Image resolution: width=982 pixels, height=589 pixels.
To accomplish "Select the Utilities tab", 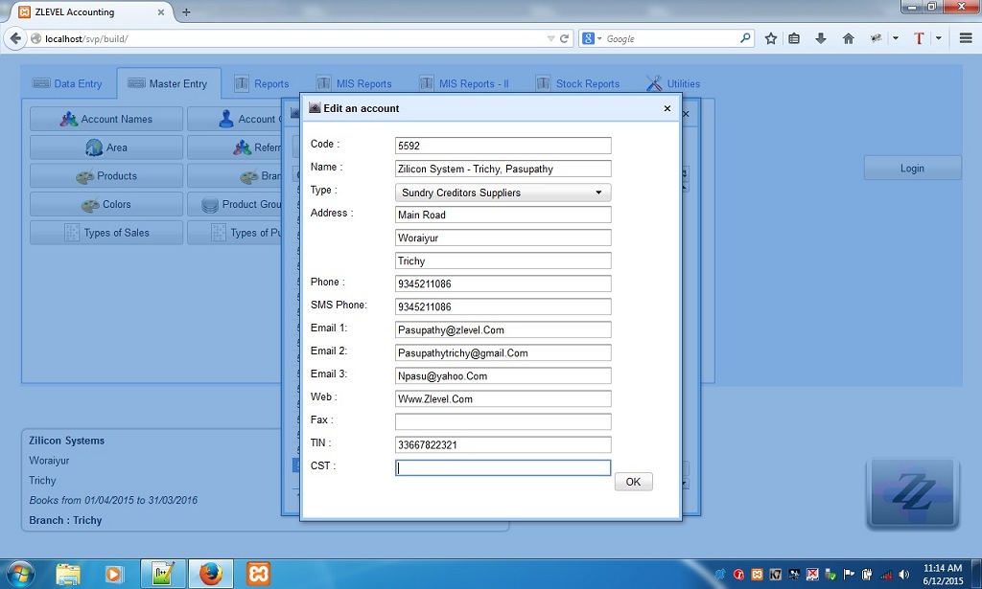I will coord(682,83).
